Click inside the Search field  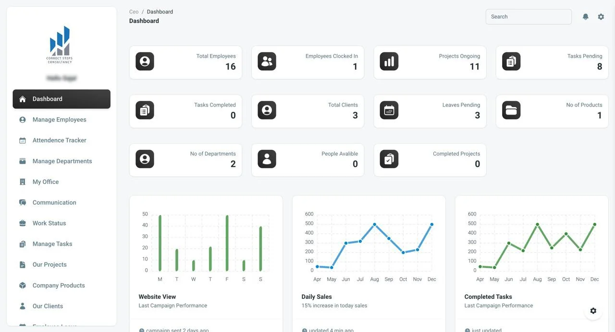pyautogui.click(x=528, y=17)
